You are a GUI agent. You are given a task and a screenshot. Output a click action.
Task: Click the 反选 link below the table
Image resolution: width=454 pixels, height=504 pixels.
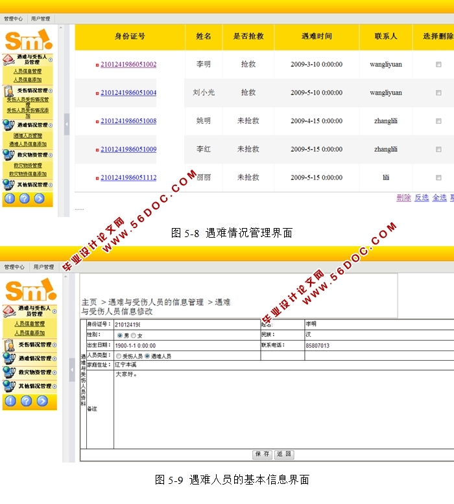click(422, 198)
